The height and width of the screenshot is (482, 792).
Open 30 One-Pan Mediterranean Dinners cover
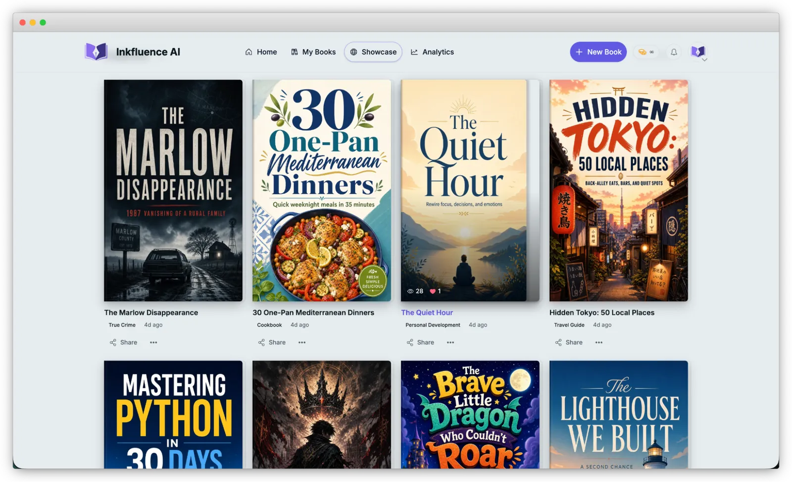tap(322, 190)
